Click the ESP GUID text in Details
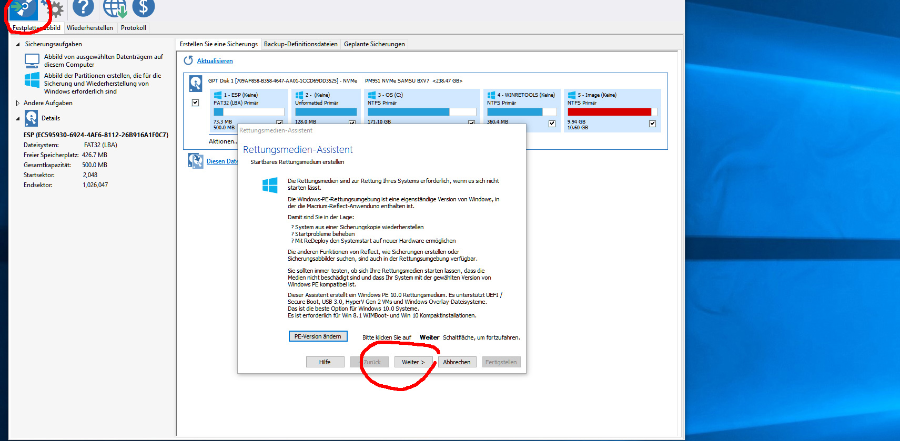 pyautogui.click(x=96, y=135)
